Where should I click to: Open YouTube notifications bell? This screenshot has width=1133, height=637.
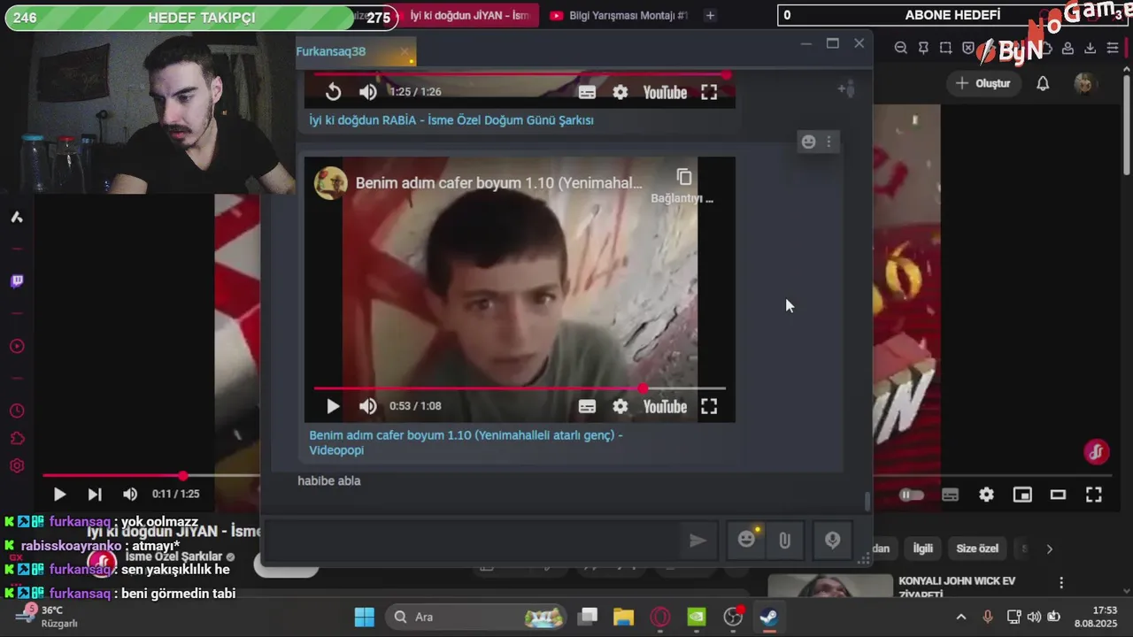(1043, 83)
